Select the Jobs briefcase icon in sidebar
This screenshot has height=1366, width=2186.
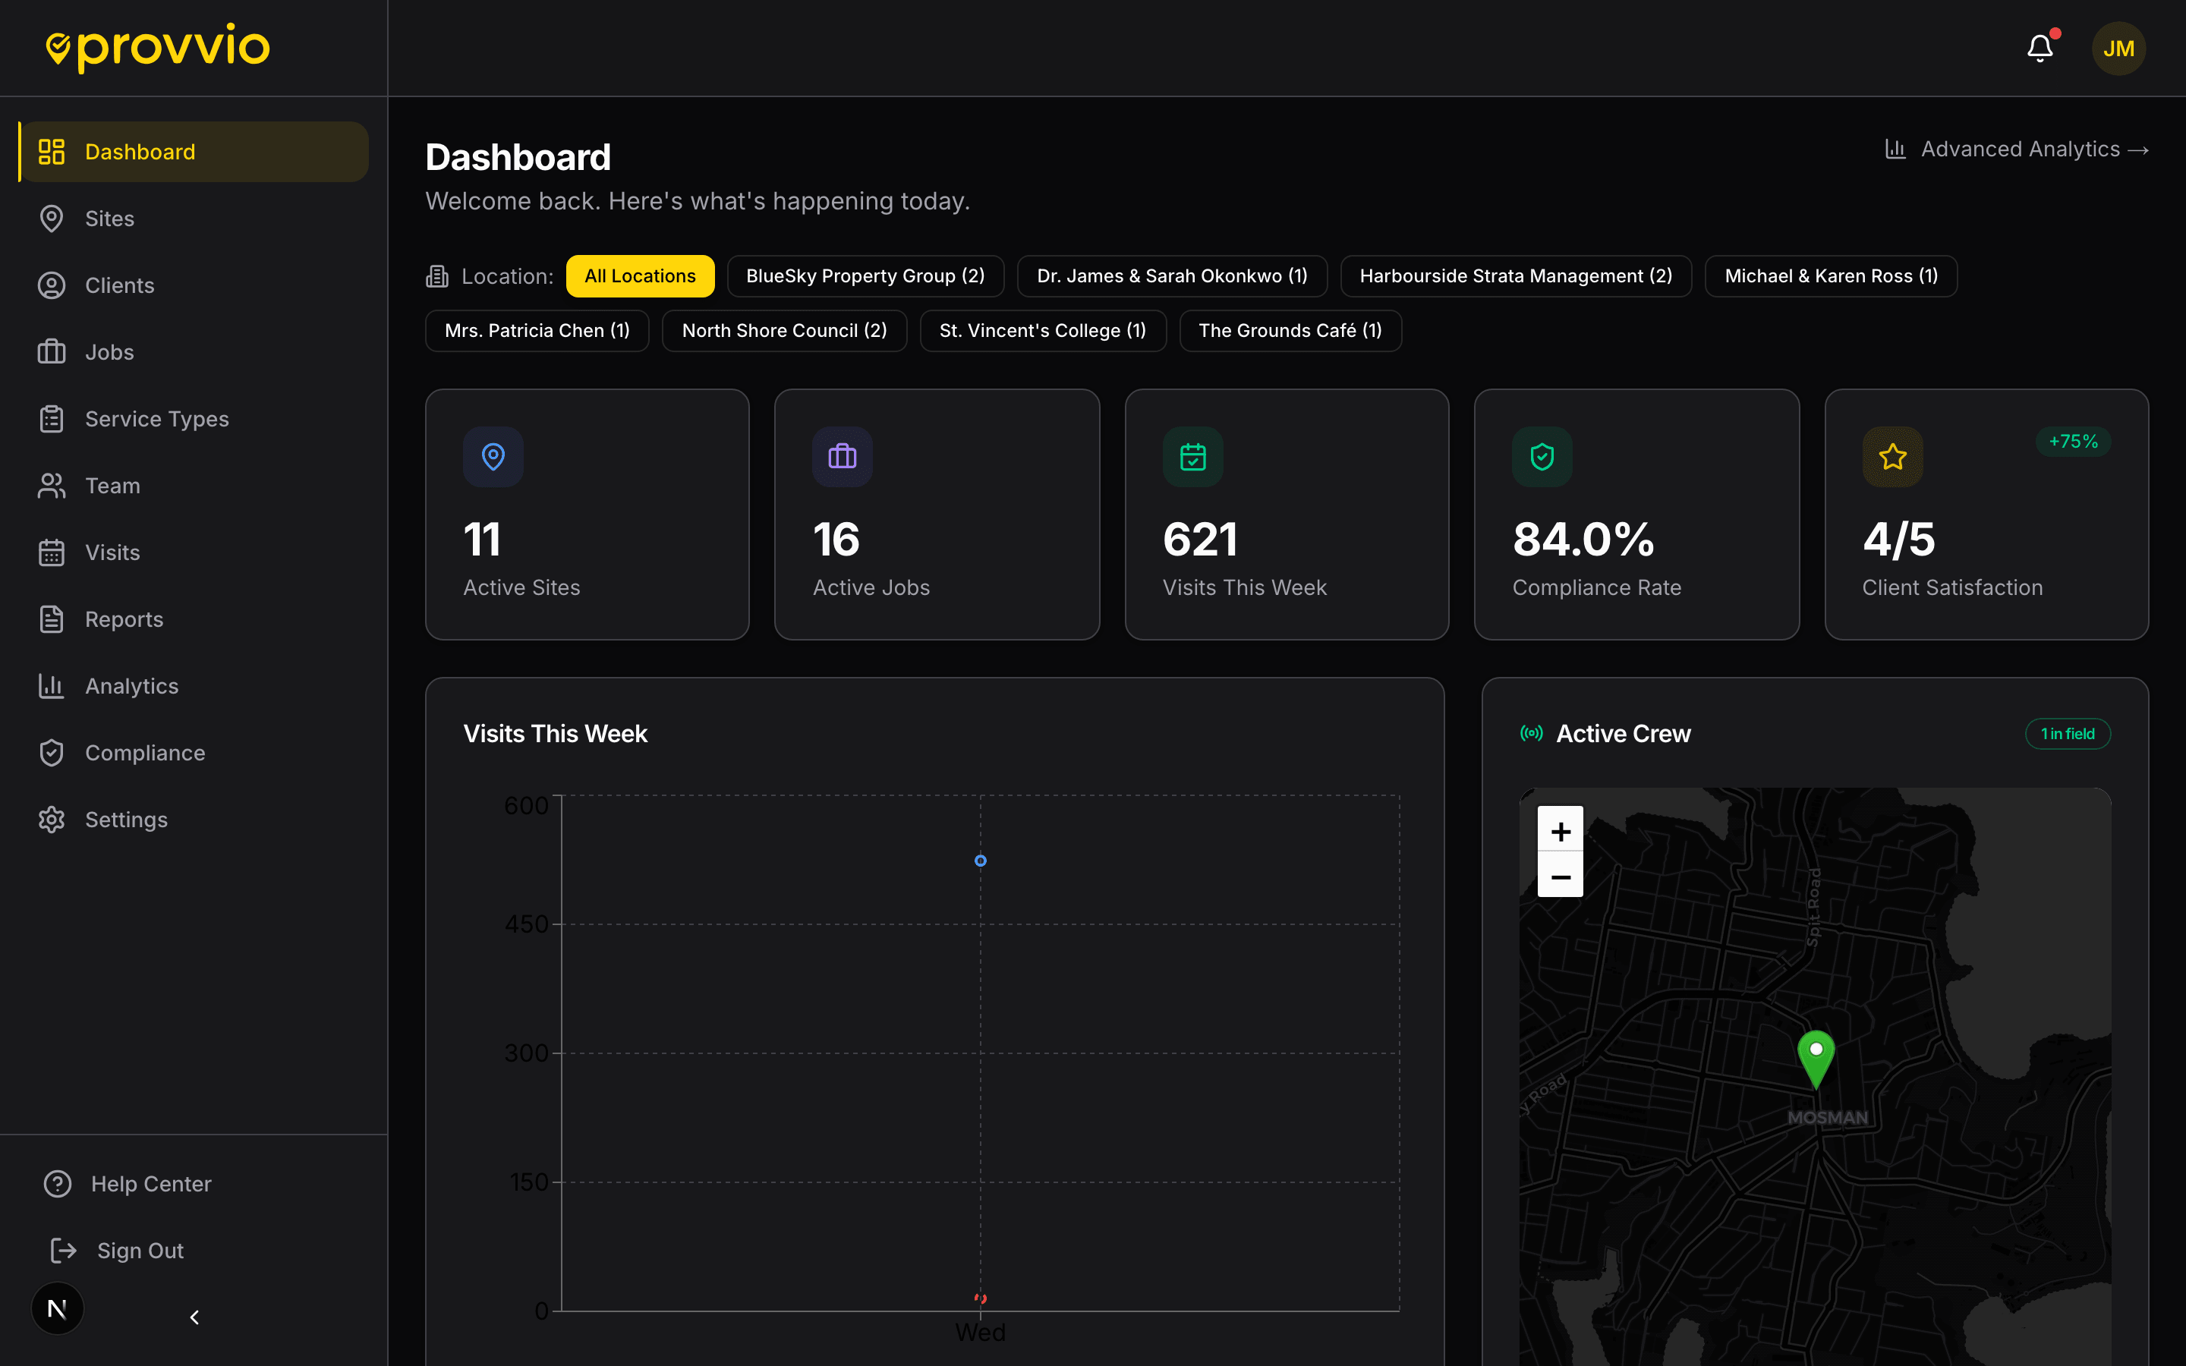tap(52, 351)
